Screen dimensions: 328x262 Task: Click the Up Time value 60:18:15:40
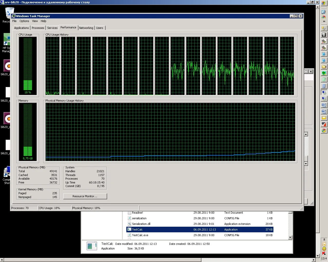[97, 182]
